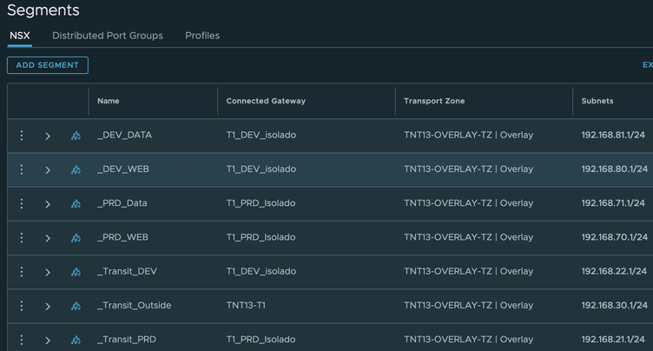
Task: Click the segment icon beside _Transit_DEV
Action: click(76, 271)
